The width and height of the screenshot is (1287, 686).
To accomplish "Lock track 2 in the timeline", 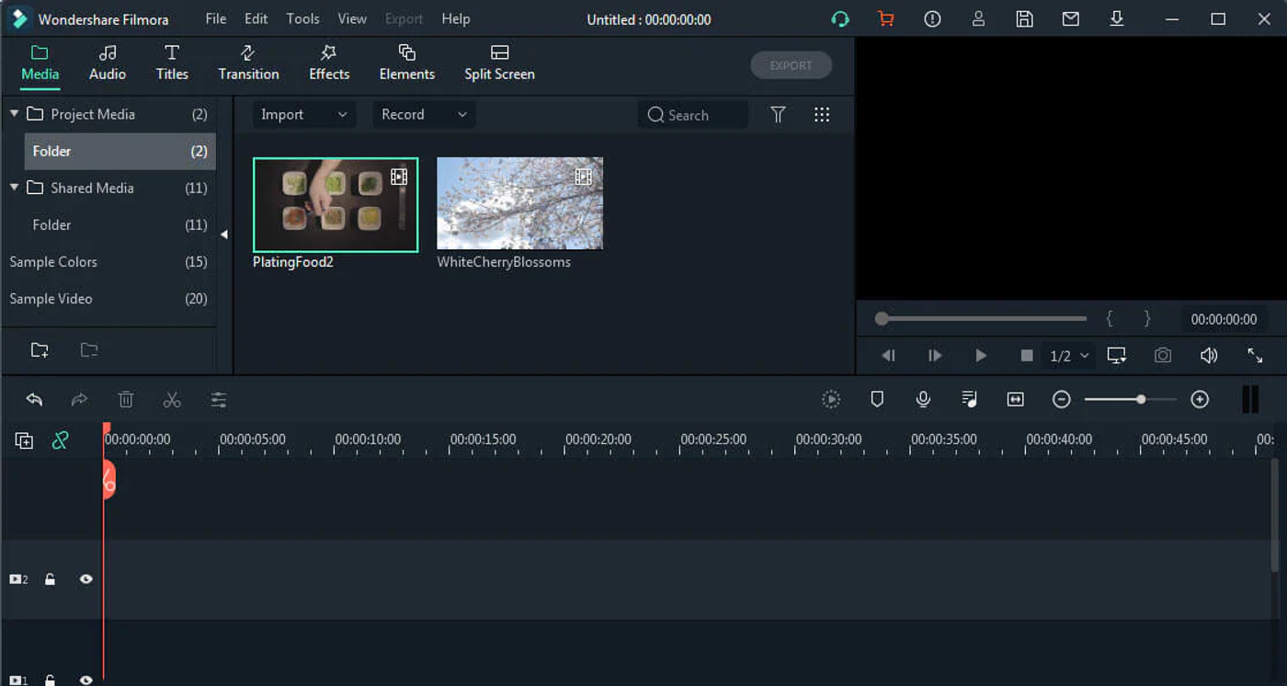I will point(51,578).
